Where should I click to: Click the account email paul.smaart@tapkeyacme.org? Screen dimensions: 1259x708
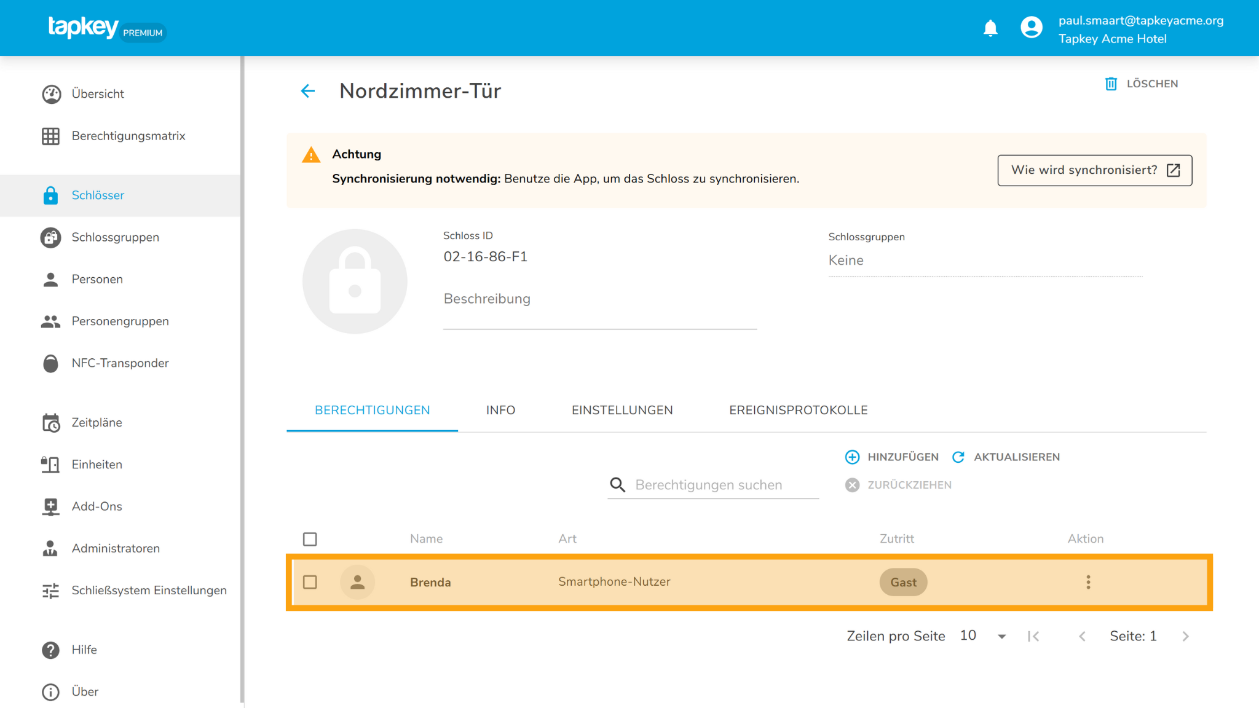coord(1141,21)
